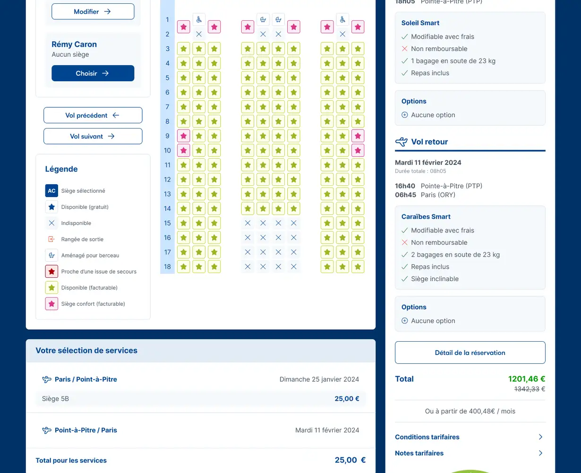Screen dimensions: 581x473
Task: Click the unavailable X seat in row 2, left block
Action: click(199, 34)
